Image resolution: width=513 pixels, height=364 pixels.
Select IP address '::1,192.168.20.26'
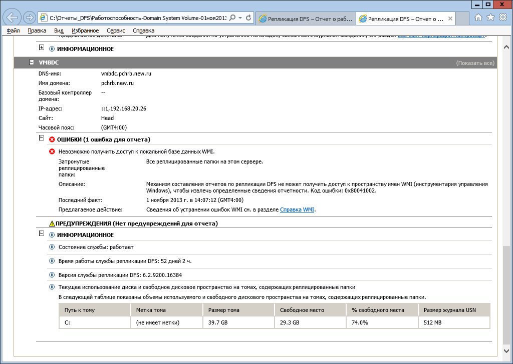124,108
